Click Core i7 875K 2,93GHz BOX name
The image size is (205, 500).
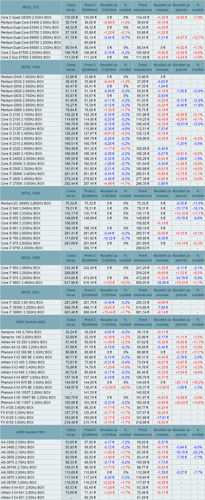(22, 248)
